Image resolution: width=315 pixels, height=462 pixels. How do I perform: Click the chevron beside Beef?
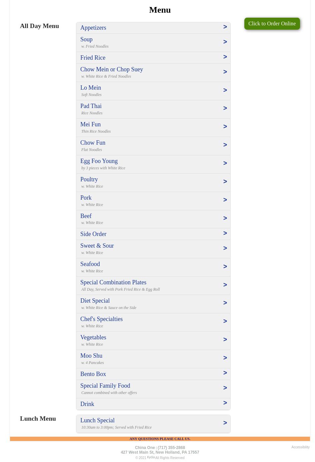pyautogui.click(x=225, y=218)
